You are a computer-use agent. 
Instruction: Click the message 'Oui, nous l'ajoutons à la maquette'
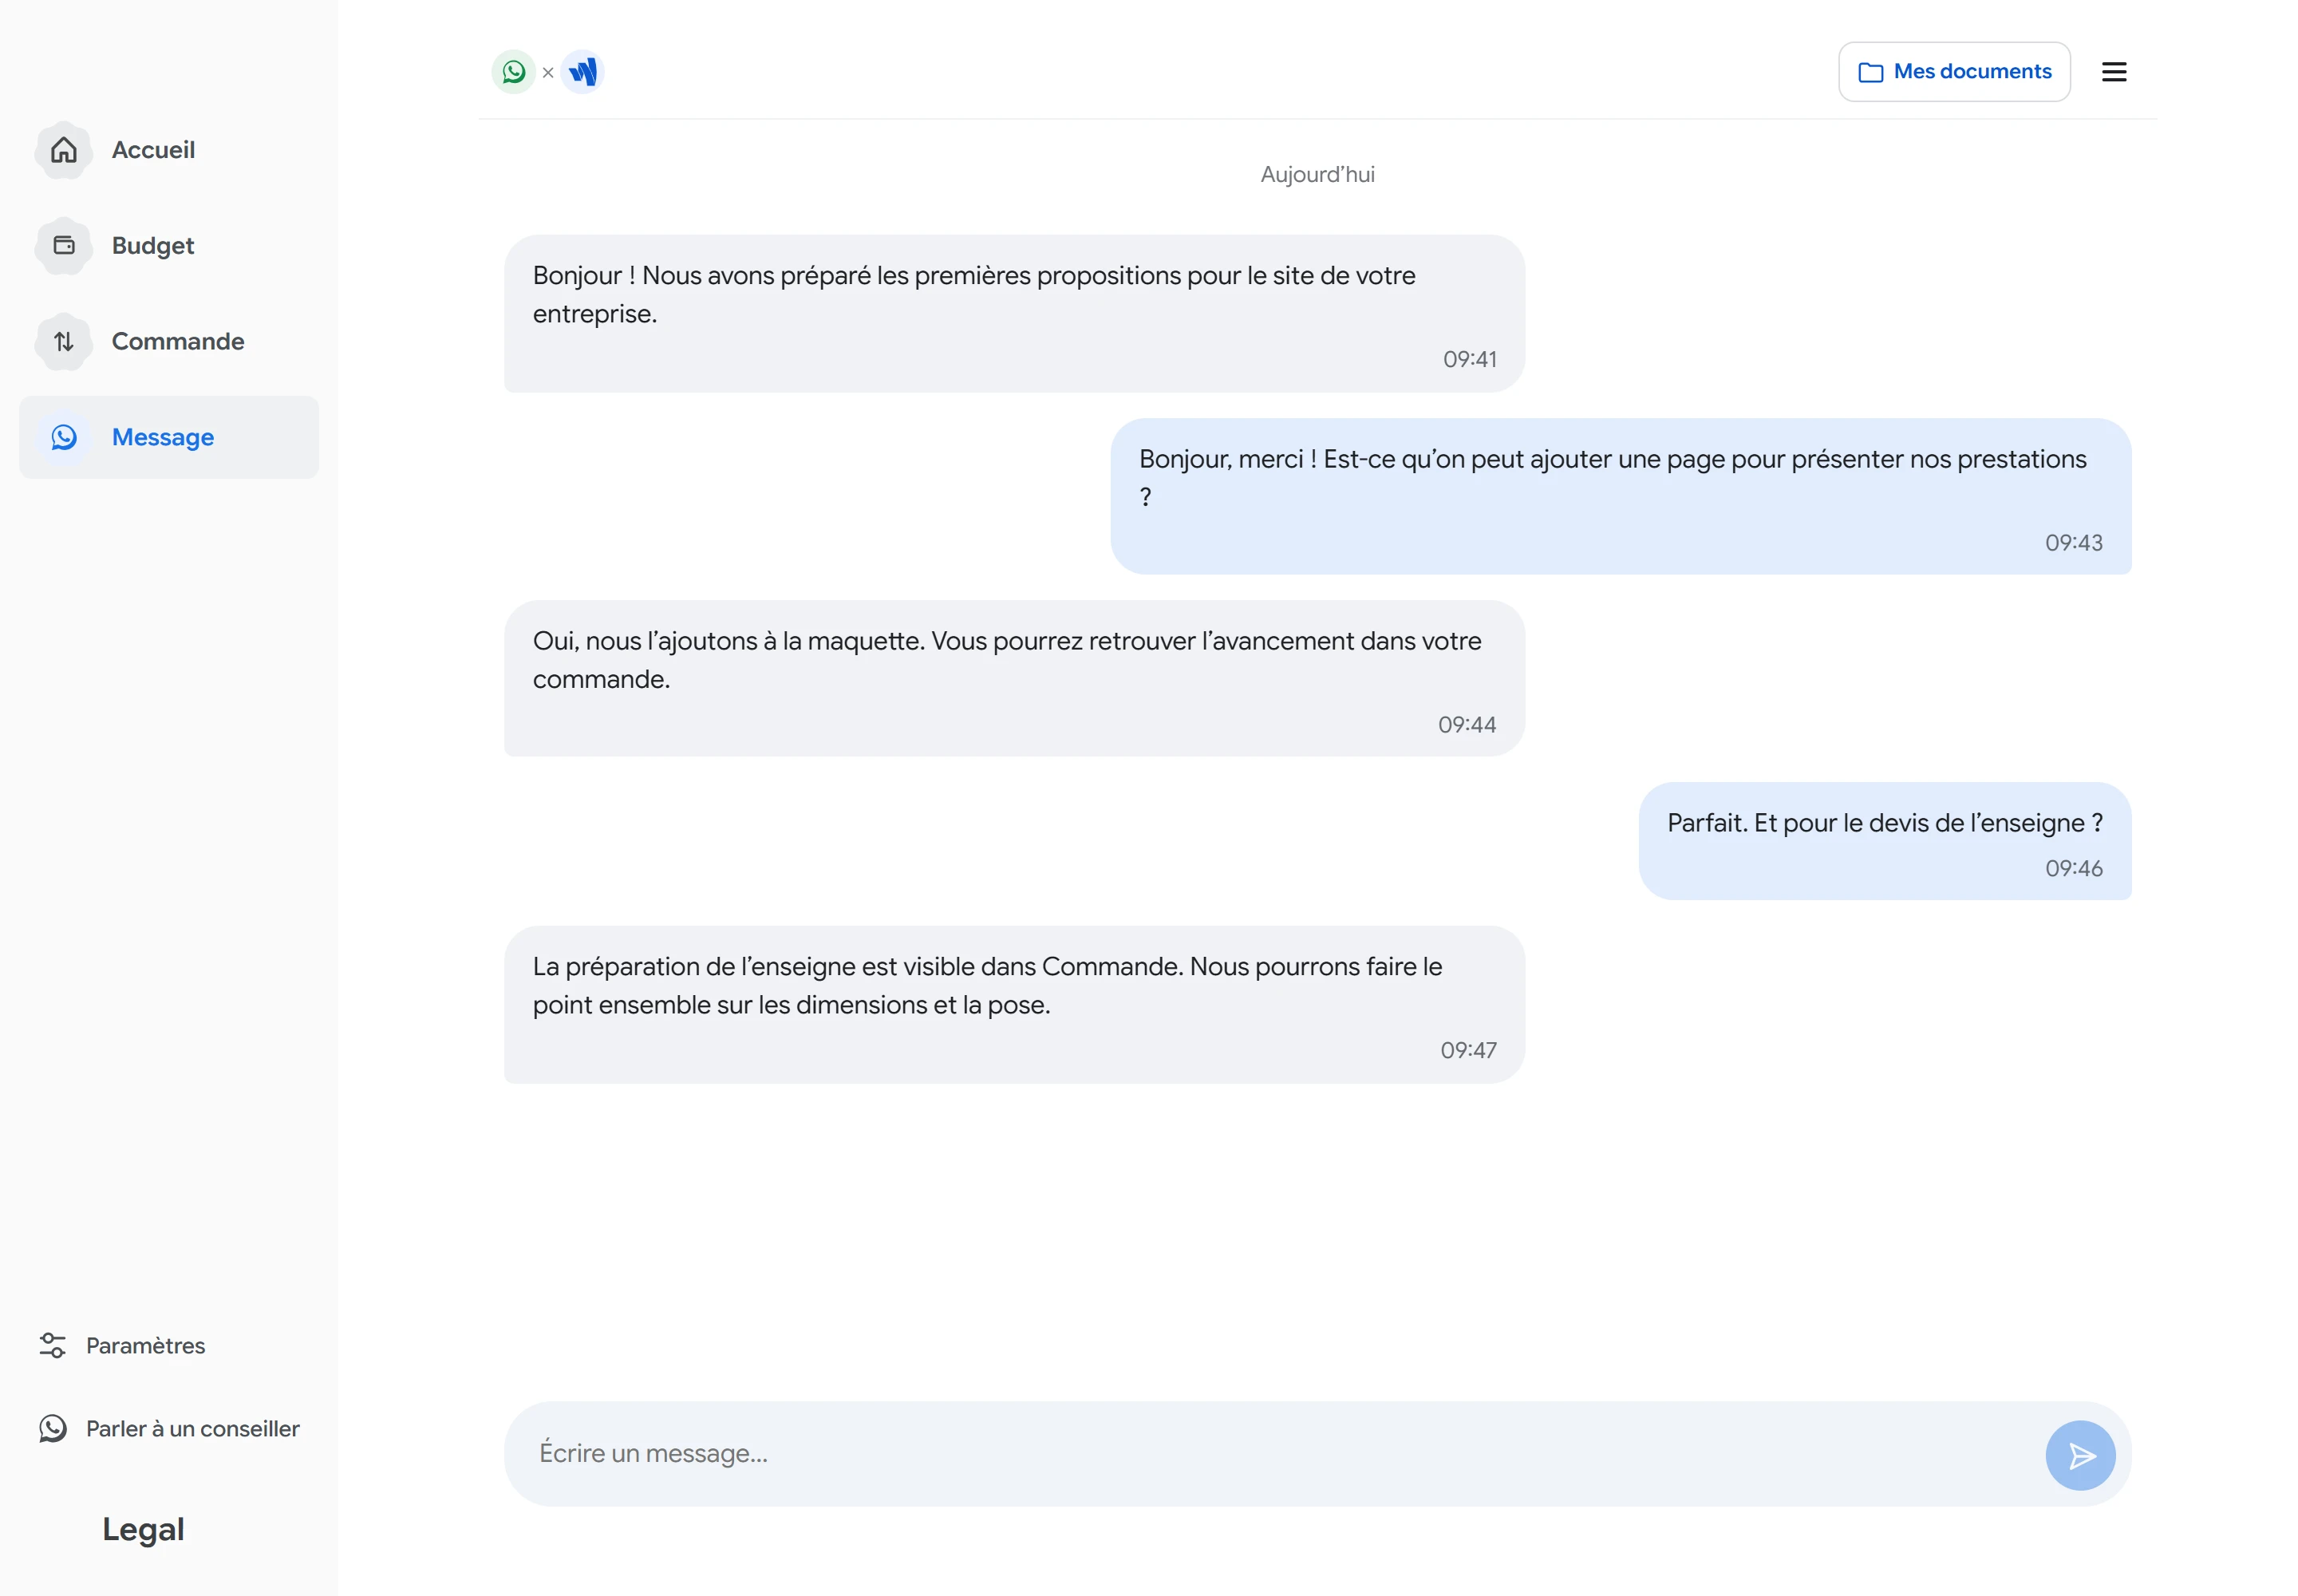pyautogui.click(x=1014, y=679)
